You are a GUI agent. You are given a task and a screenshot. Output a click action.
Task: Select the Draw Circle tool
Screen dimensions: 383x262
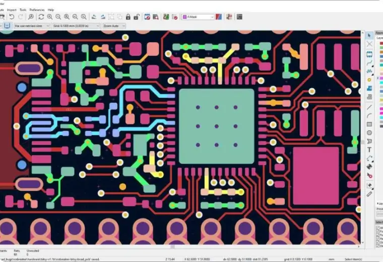click(x=369, y=133)
